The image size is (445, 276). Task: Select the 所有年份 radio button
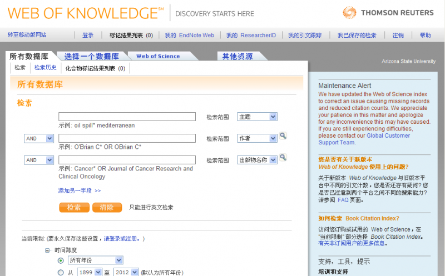61,260
